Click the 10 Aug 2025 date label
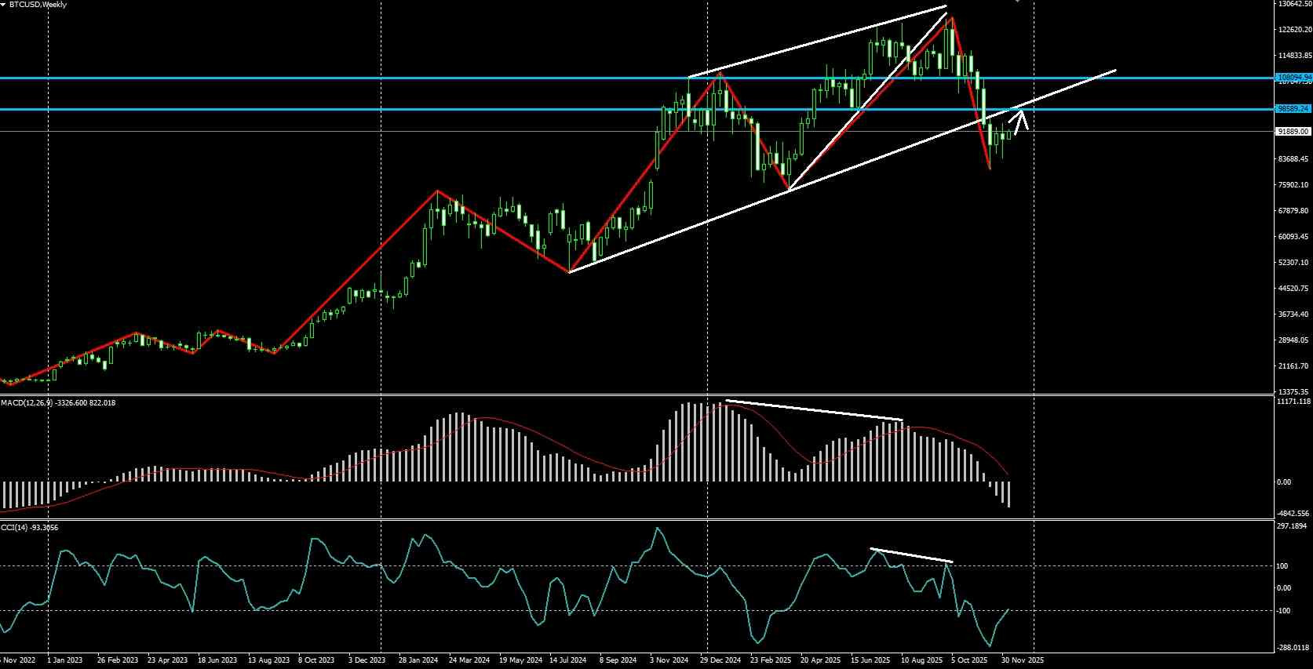This screenshot has width=1313, height=669. pyautogui.click(x=921, y=660)
